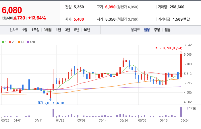The height and width of the screenshot is (129, 201).
Task: Click the purple 120-day moving average swatch
Action: click(28, 42)
